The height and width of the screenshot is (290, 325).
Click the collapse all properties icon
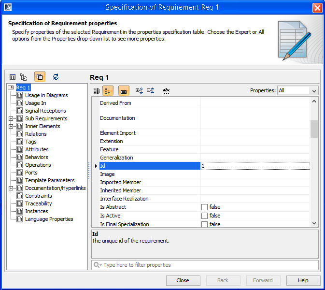[151, 90]
